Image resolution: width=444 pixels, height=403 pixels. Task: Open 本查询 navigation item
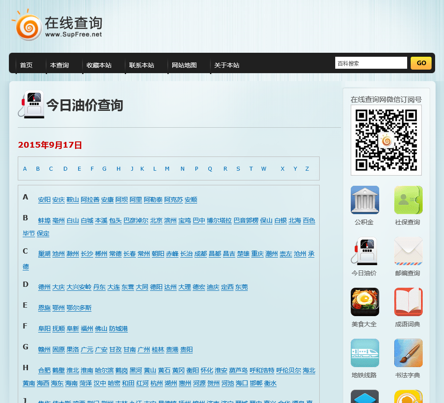(x=59, y=65)
